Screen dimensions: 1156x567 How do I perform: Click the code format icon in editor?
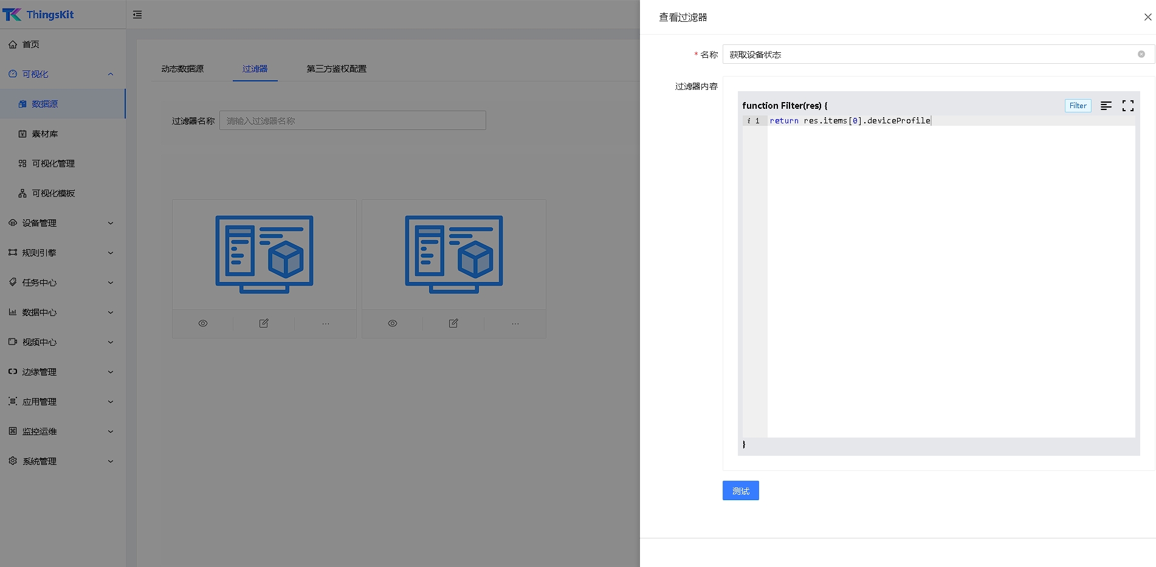(x=1106, y=106)
